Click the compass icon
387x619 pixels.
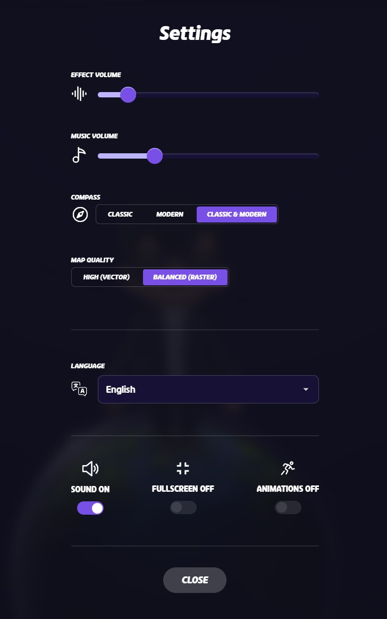point(80,214)
